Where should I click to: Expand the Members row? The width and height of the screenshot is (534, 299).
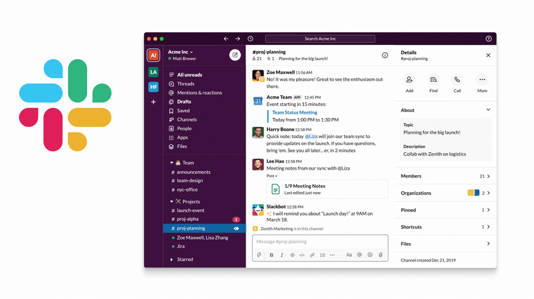pos(446,176)
